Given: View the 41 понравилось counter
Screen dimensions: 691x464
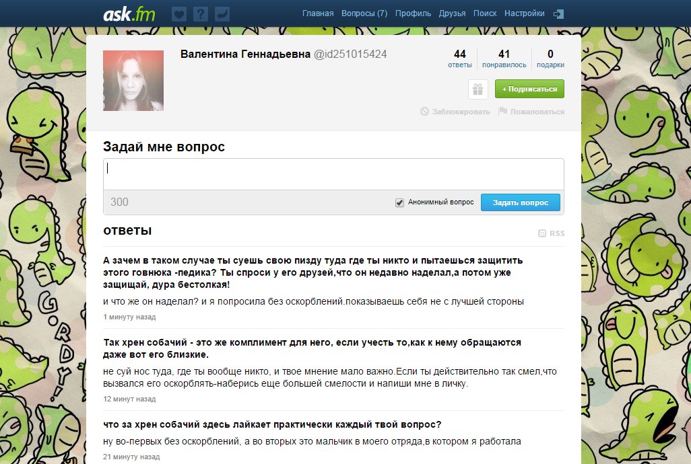Looking at the screenshot, I should pos(504,59).
